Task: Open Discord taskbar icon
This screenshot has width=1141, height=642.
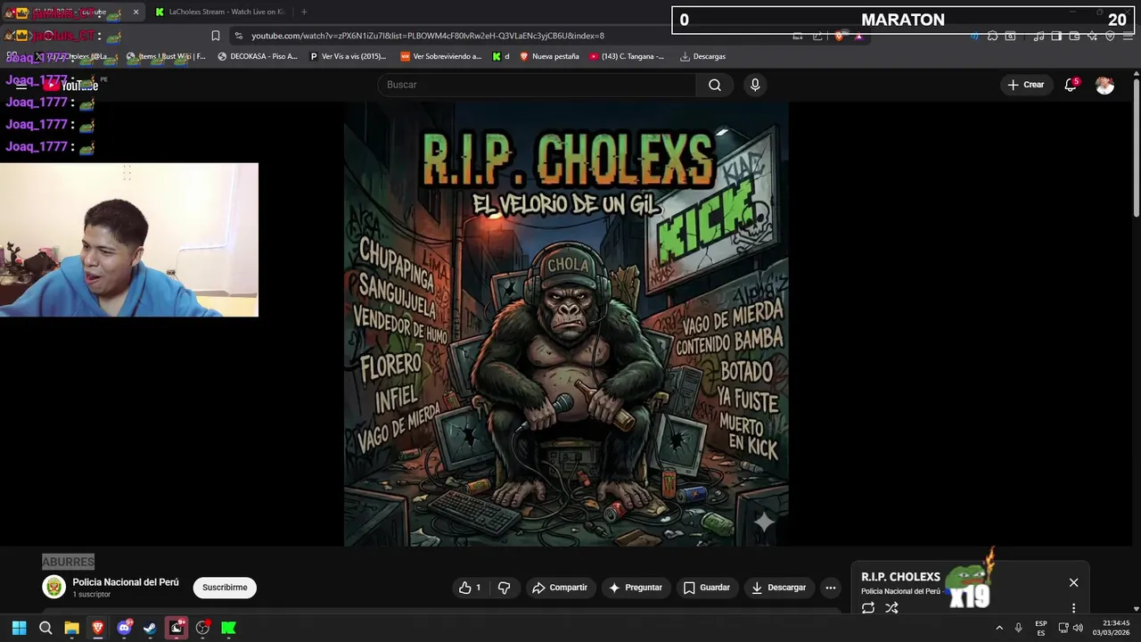Action: 124,628
